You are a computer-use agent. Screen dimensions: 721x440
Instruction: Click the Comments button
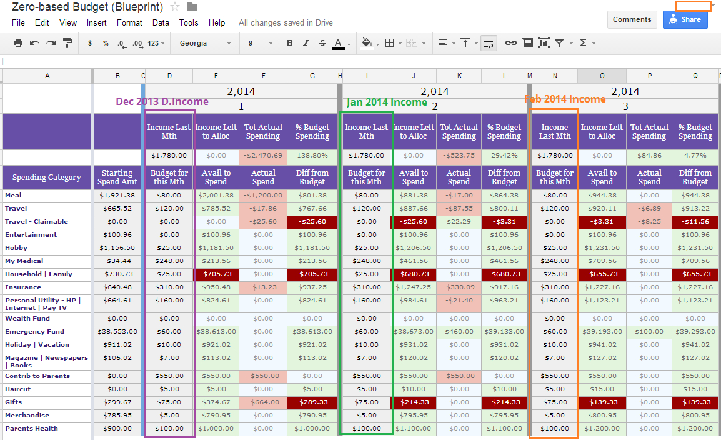click(x=632, y=19)
